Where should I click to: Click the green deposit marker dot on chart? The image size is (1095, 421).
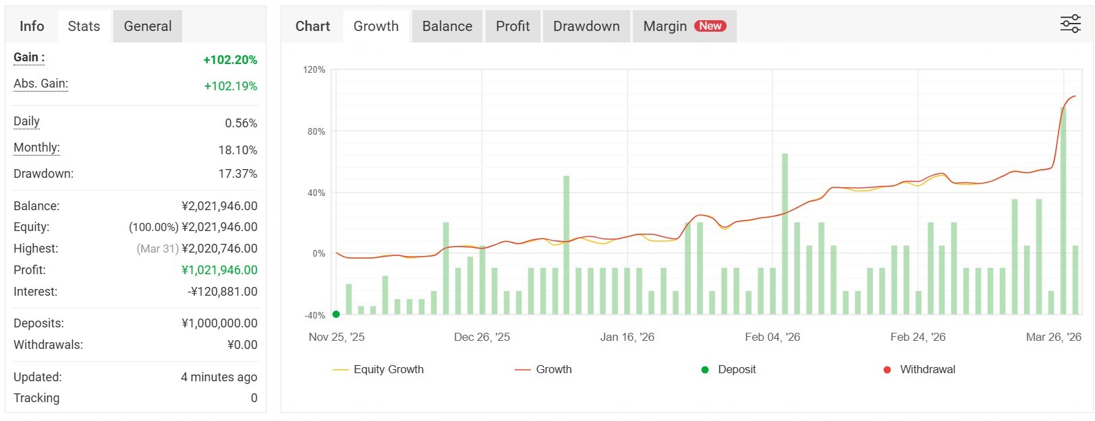336,314
